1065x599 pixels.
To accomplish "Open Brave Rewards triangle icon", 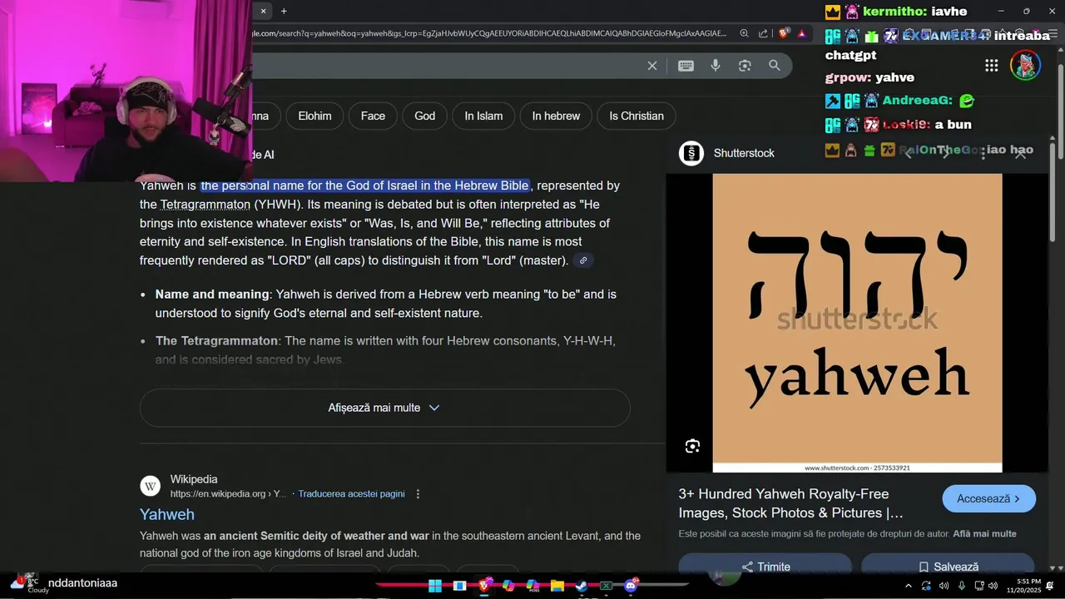I will pos(802,34).
